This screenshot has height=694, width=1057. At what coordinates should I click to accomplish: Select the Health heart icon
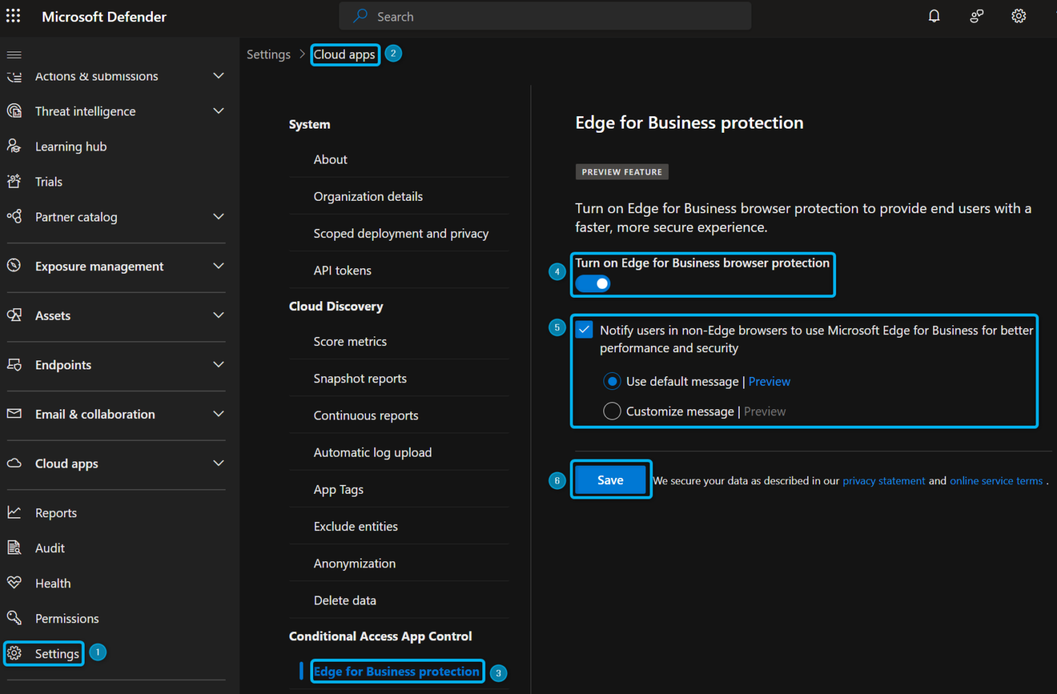14,583
